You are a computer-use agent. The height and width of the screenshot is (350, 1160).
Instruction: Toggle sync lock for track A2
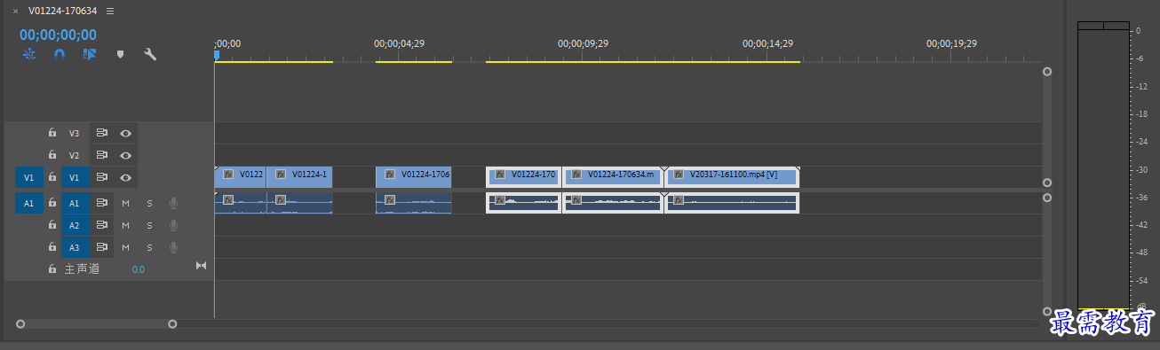(x=102, y=225)
